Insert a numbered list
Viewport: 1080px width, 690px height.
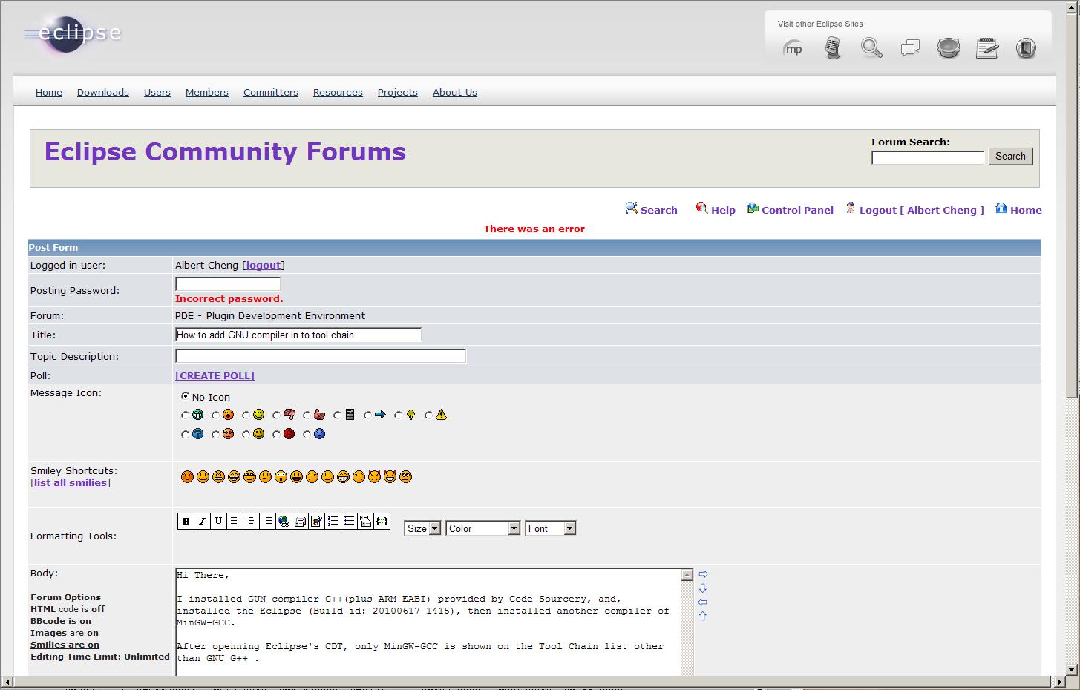(333, 522)
